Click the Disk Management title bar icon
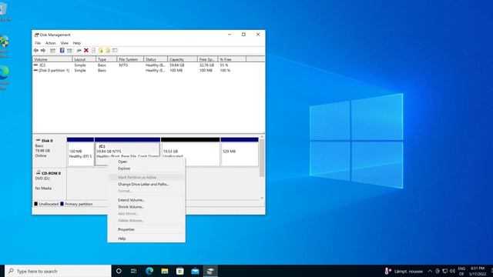493x277 pixels. coord(36,35)
